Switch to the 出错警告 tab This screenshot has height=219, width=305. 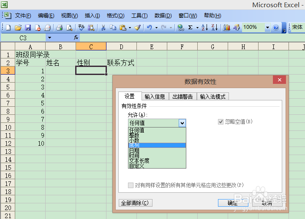tap(182, 97)
